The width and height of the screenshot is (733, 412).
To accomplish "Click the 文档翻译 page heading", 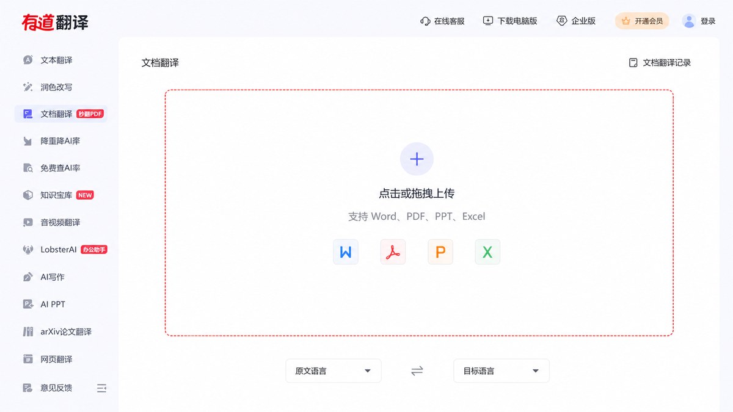I will [x=160, y=62].
